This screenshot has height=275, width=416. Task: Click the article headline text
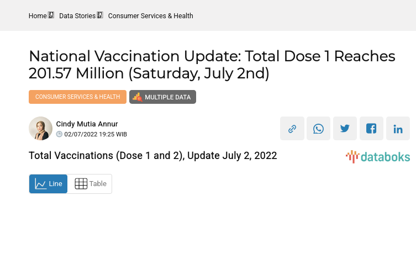212,65
